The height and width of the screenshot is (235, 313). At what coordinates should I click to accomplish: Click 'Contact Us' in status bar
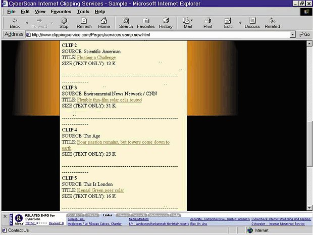(x=18, y=230)
